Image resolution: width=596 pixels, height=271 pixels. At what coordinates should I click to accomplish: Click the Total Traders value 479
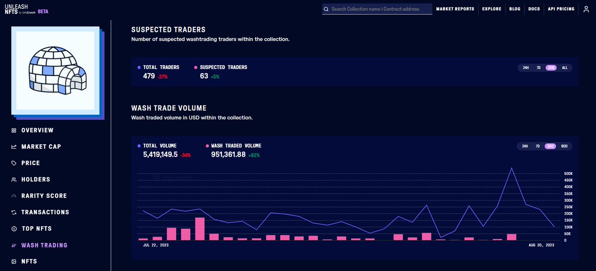149,76
